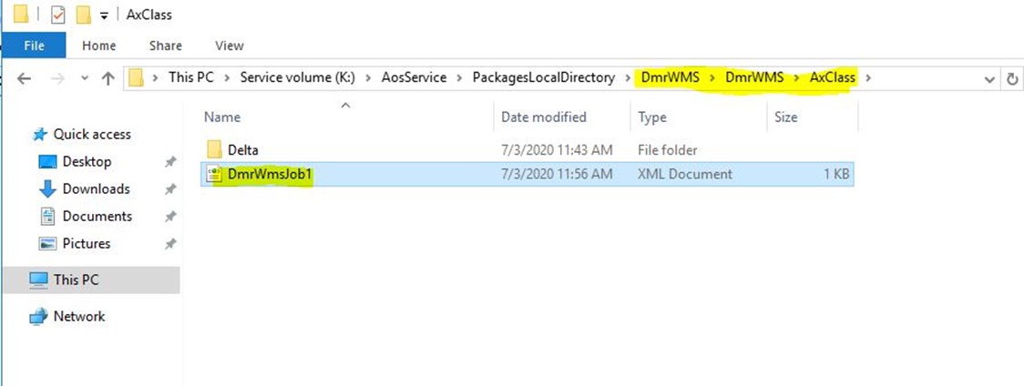This screenshot has height=386, width=1024.
Task: Click the Properties checkmark icon in title bar
Action: click(x=58, y=15)
